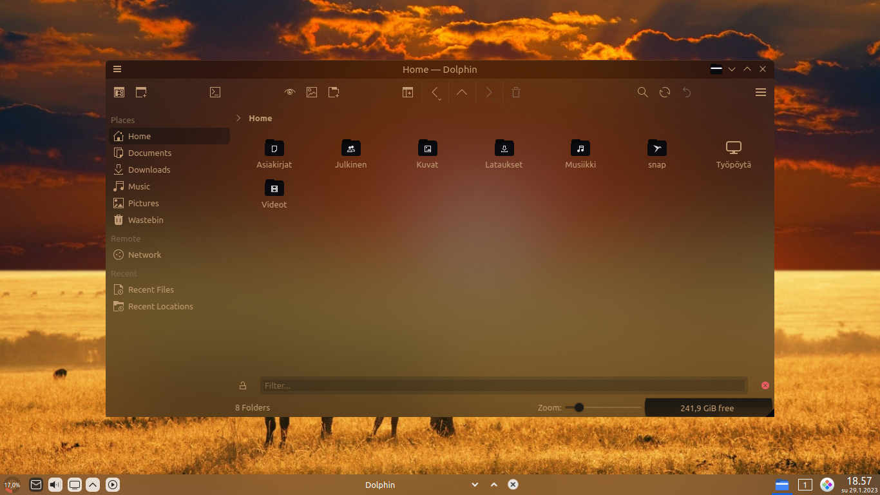880x495 pixels.
Task: Click into the Filter text field
Action: (503, 385)
